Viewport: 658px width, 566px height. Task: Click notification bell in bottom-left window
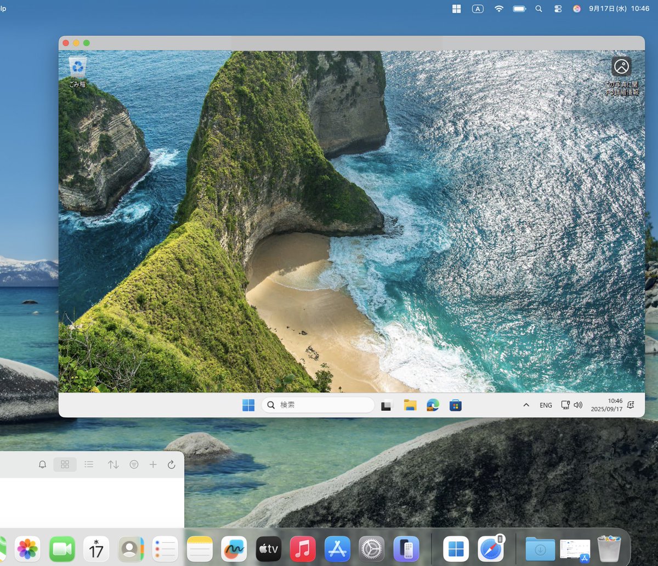point(42,465)
